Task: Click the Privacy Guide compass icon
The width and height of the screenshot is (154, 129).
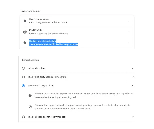Action: 25,32
